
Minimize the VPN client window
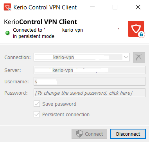[92, 7]
